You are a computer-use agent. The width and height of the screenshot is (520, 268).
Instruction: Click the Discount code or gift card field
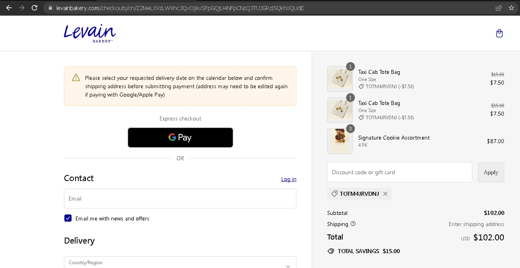coord(400,172)
